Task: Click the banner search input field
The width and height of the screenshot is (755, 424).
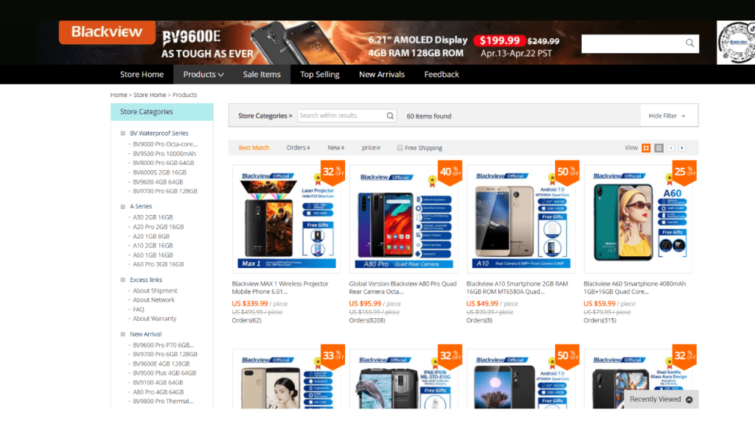Action: pyautogui.click(x=633, y=43)
